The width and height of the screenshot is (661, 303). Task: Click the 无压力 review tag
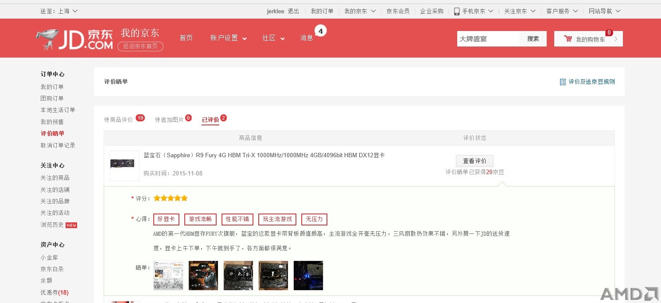(x=314, y=219)
